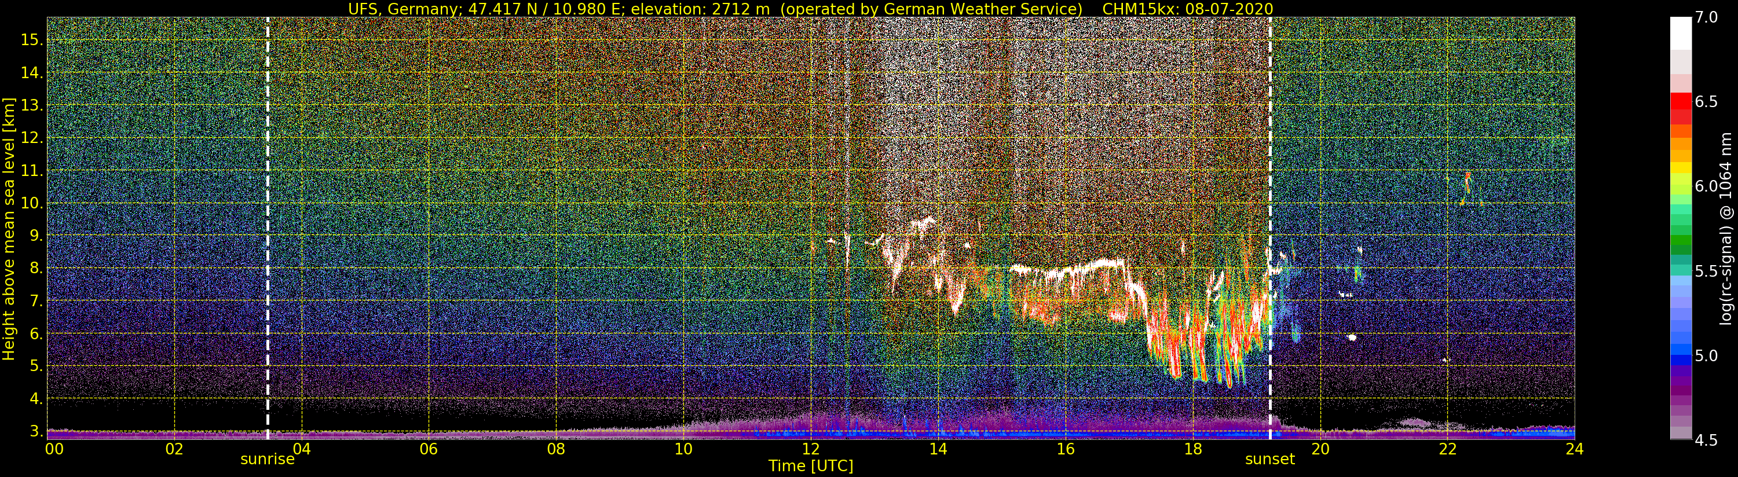
Task: Click the "9." height axis tick label
Action: coord(36,236)
